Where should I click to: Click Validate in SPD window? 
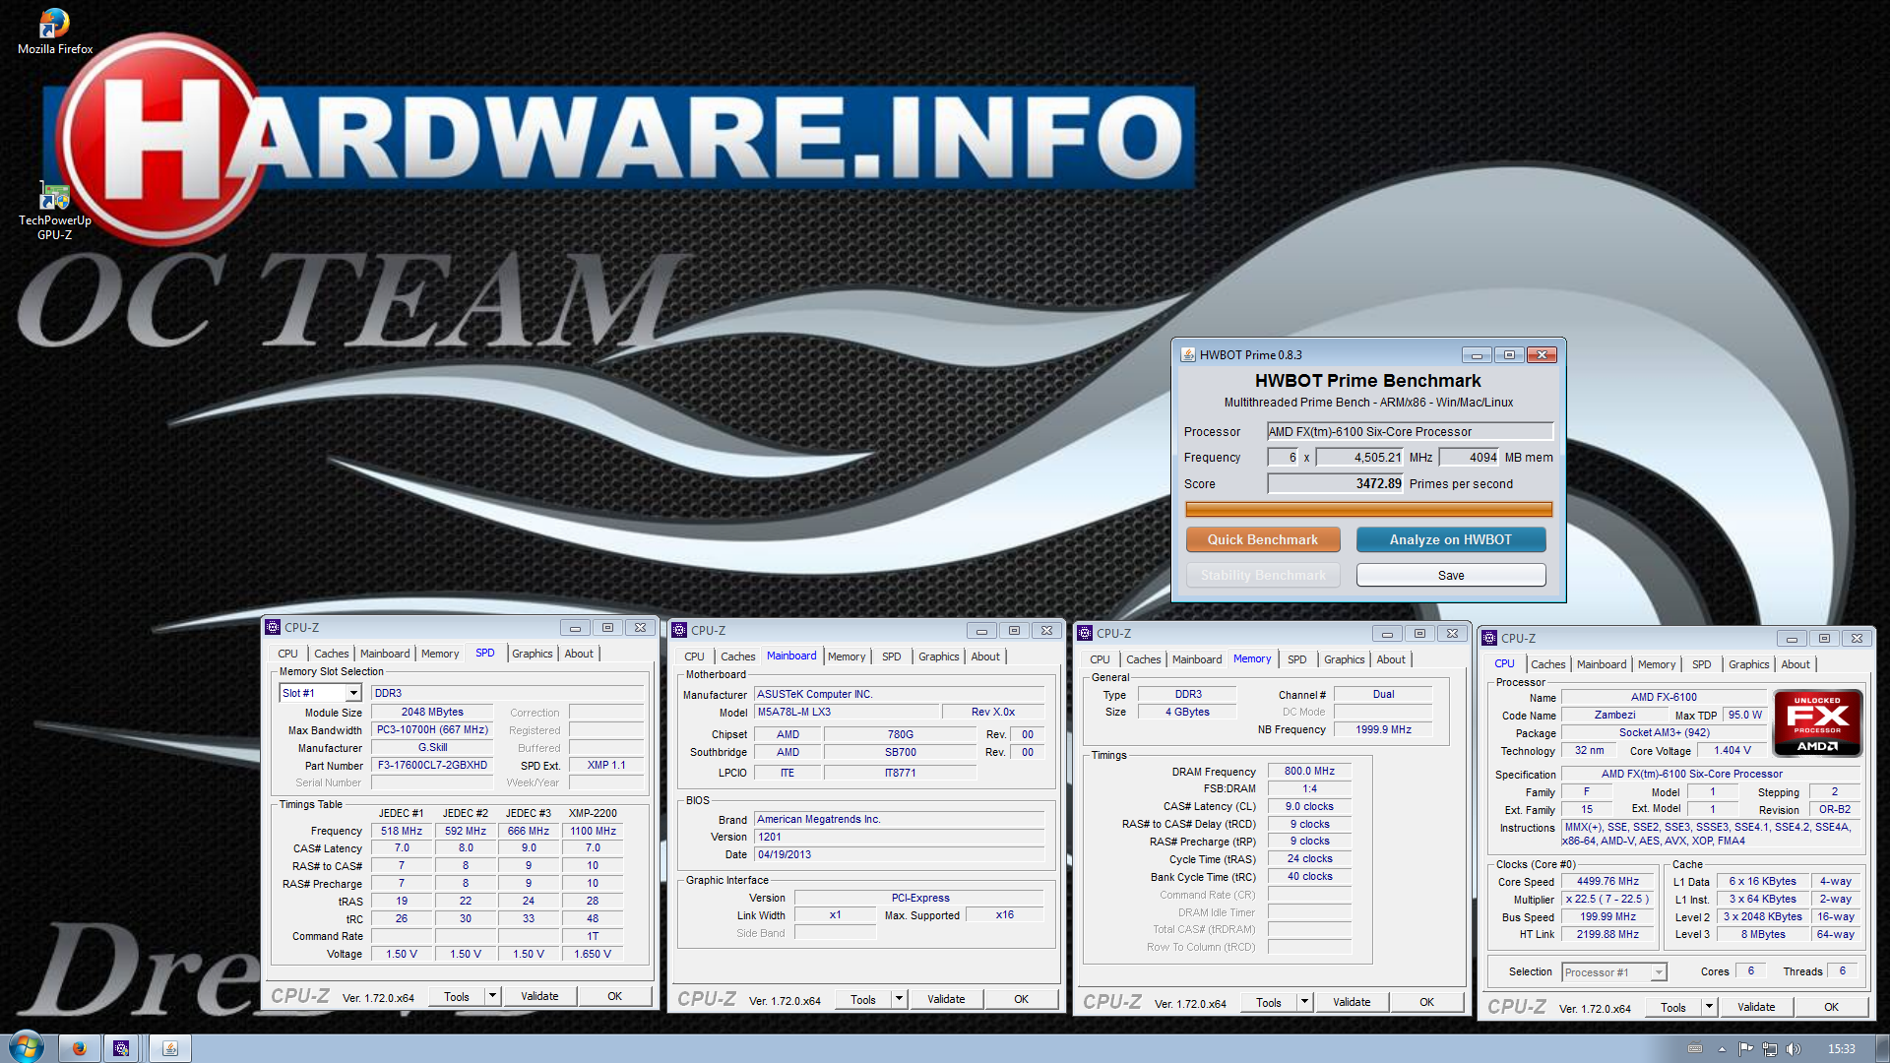click(x=539, y=996)
